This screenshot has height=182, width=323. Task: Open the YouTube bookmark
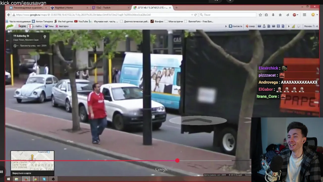[81, 21]
